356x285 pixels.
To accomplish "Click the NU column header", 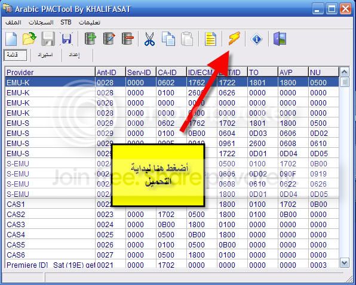I will point(324,72).
